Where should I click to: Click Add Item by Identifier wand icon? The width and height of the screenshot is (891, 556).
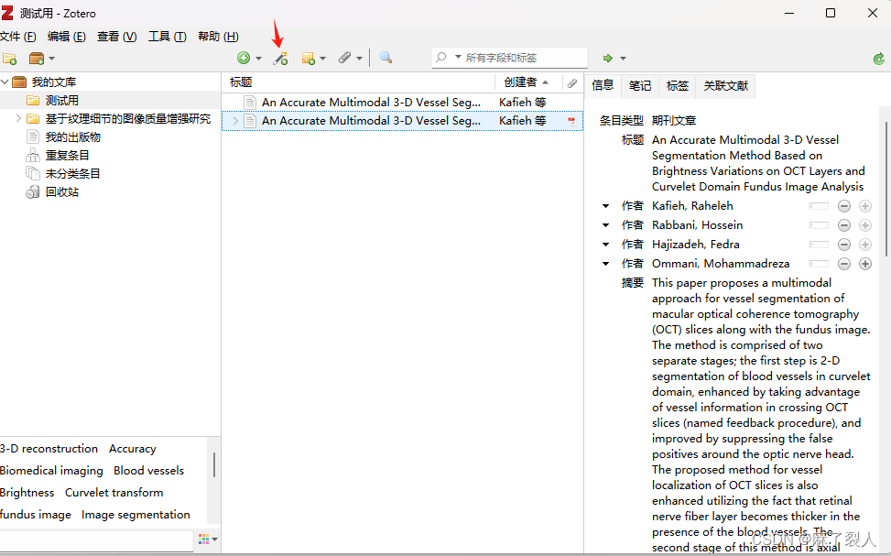pos(280,59)
